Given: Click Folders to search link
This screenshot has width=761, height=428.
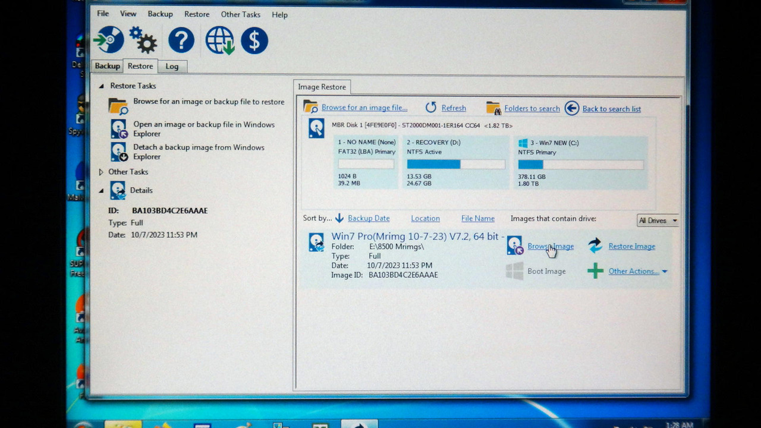Looking at the screenshot, I should coord(532,109).
